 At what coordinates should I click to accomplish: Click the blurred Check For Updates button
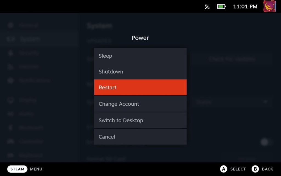[232, 59]
